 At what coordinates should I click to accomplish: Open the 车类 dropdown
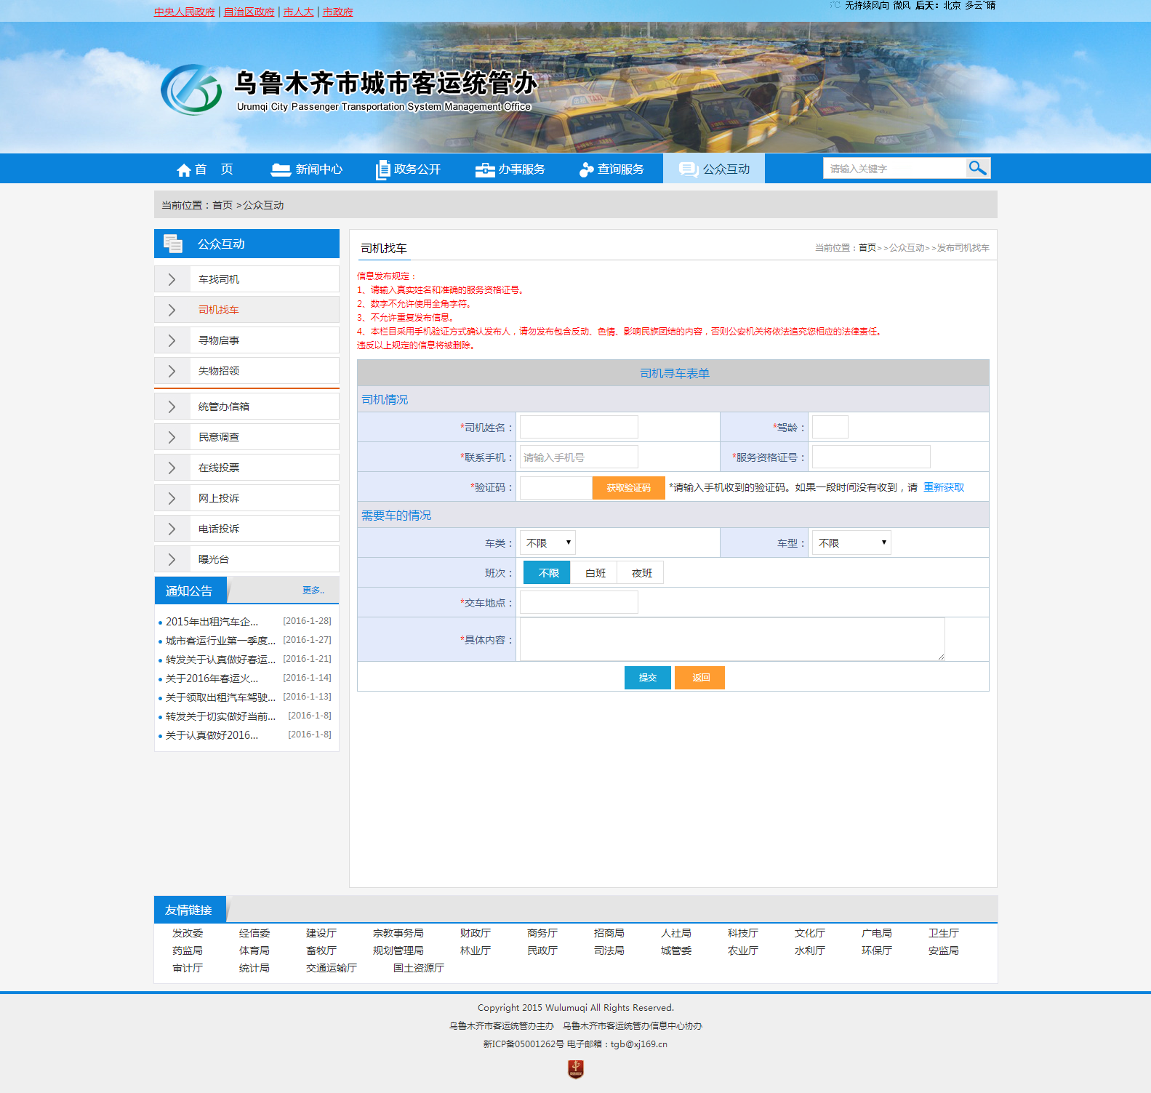[549, 543]
